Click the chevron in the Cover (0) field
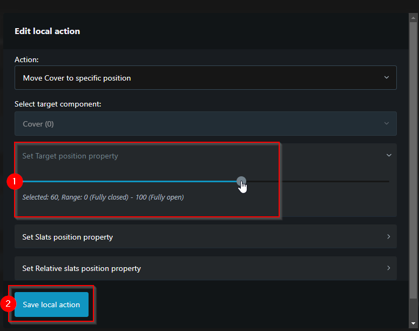 [387, 124]
